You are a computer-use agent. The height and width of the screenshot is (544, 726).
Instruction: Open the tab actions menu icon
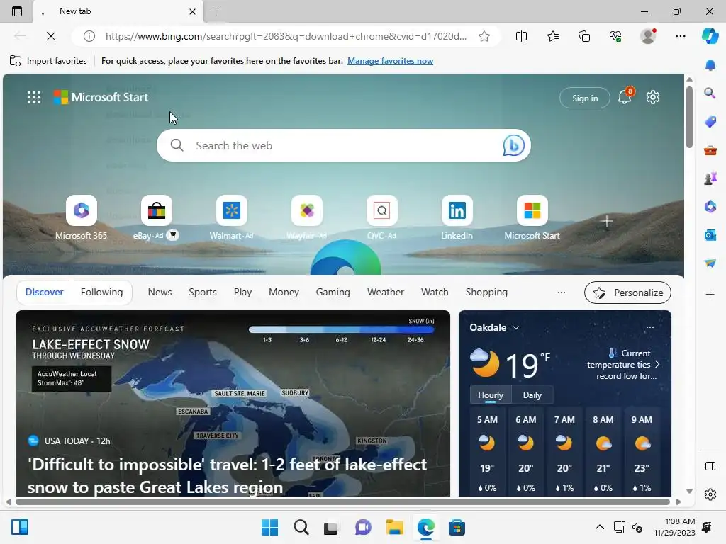[17, 11]
